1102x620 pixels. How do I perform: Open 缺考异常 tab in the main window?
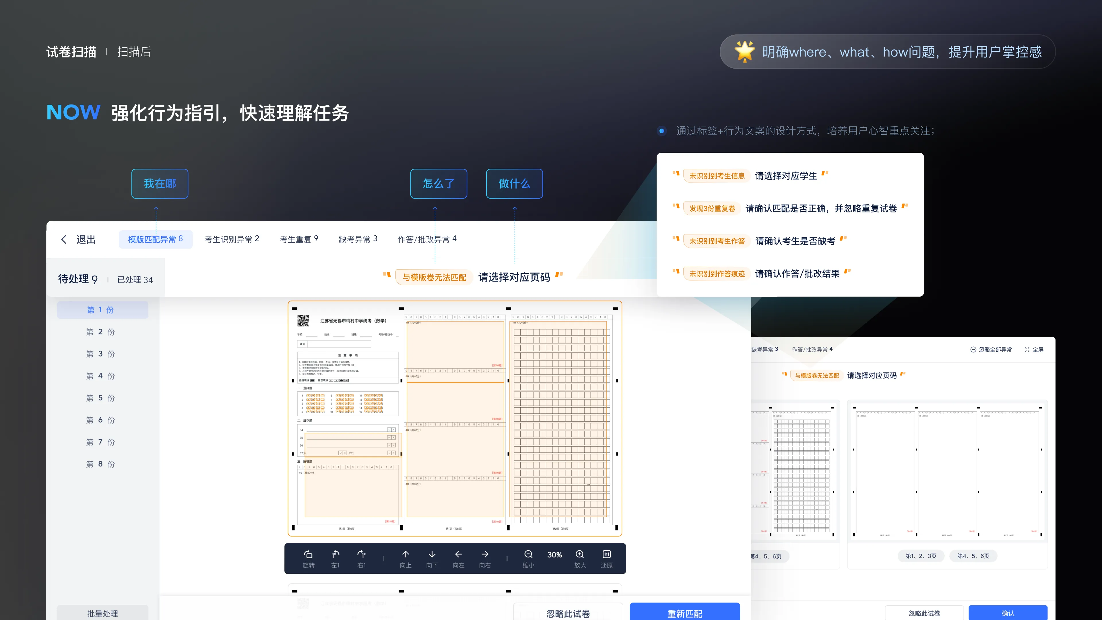358,239
